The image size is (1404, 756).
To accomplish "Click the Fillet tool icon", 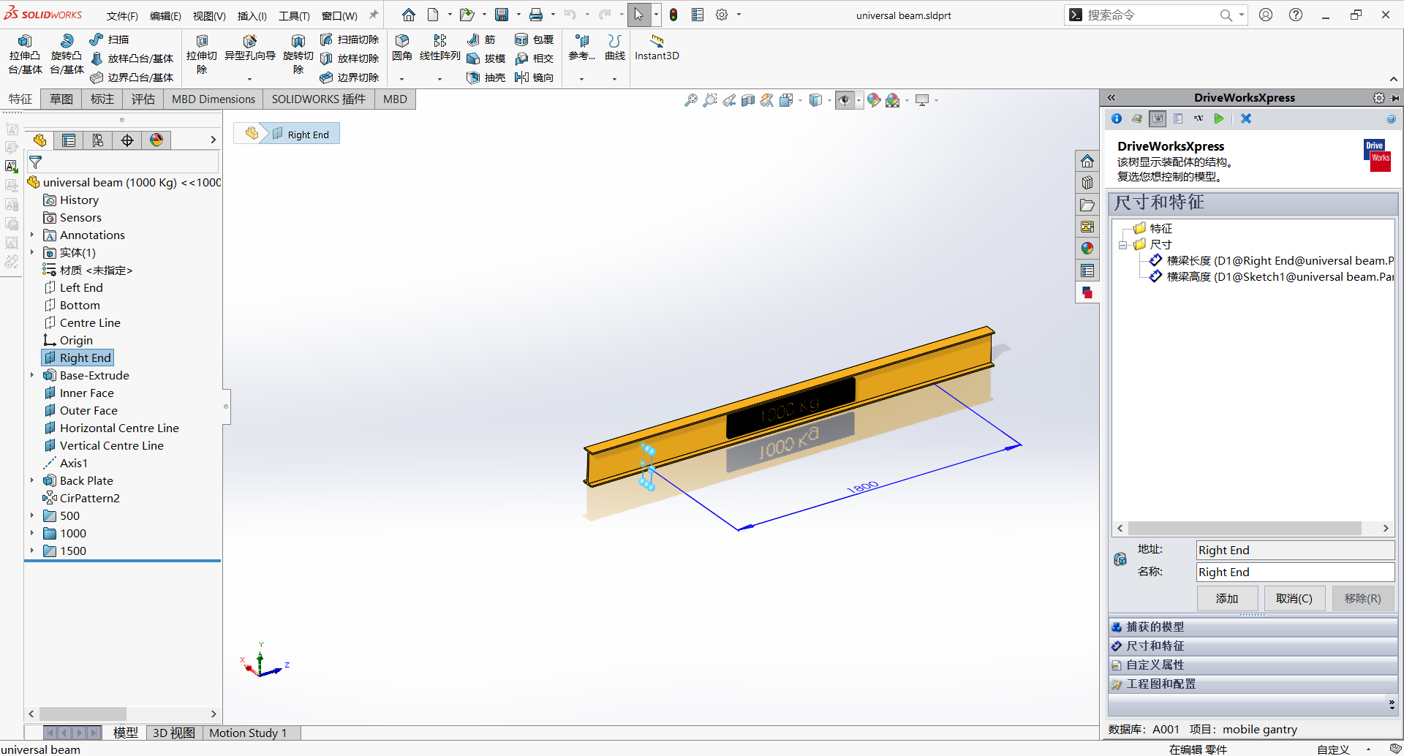I will (401, 41).
